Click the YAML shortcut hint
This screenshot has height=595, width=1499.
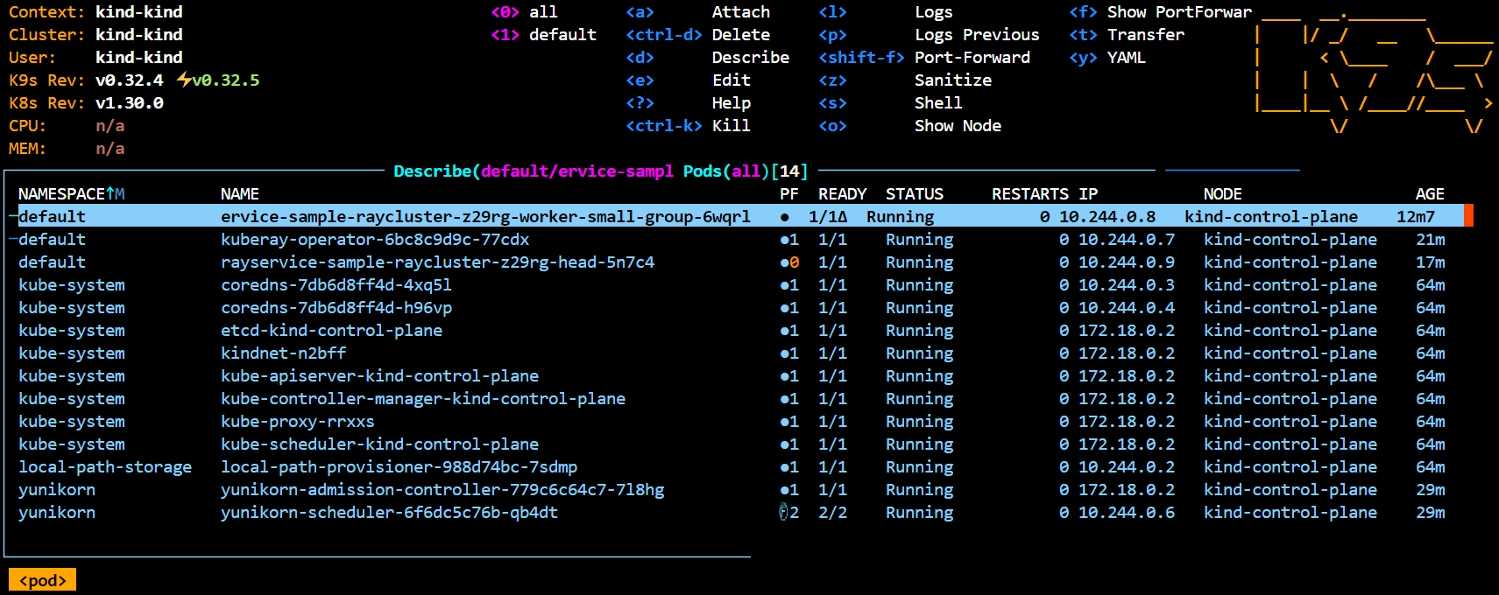1126,58
